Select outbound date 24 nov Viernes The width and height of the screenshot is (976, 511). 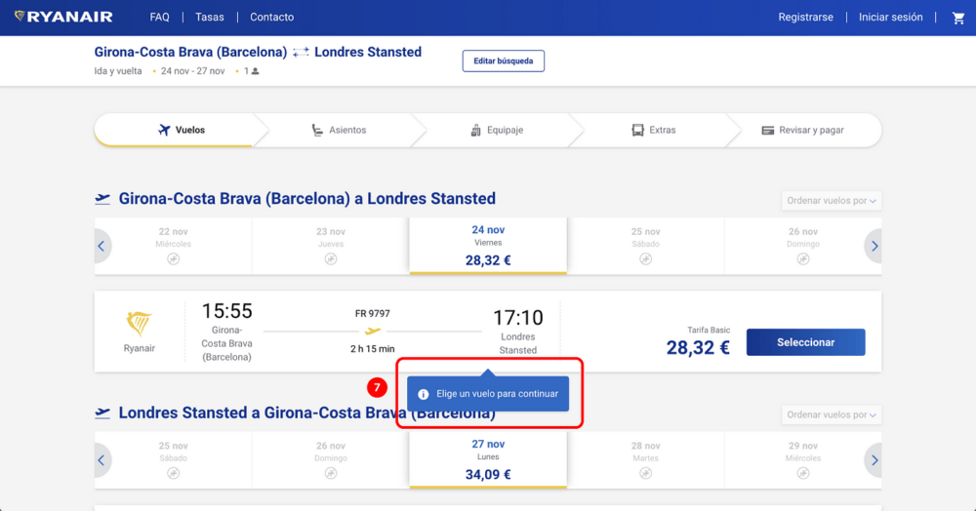pos(488,246)
